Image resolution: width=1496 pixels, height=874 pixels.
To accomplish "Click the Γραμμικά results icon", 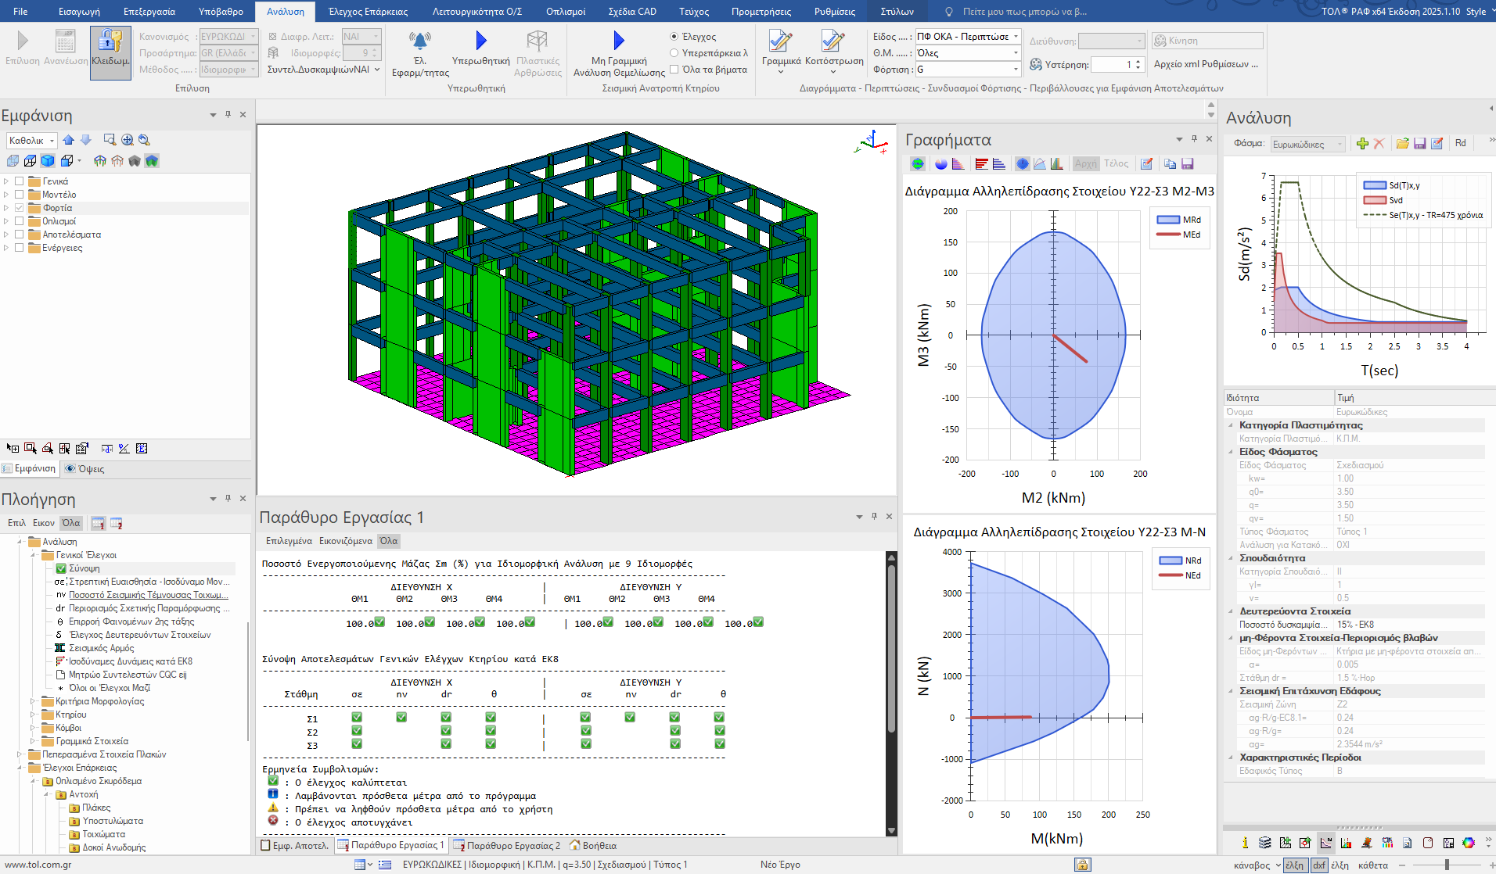I will point(780,41).
